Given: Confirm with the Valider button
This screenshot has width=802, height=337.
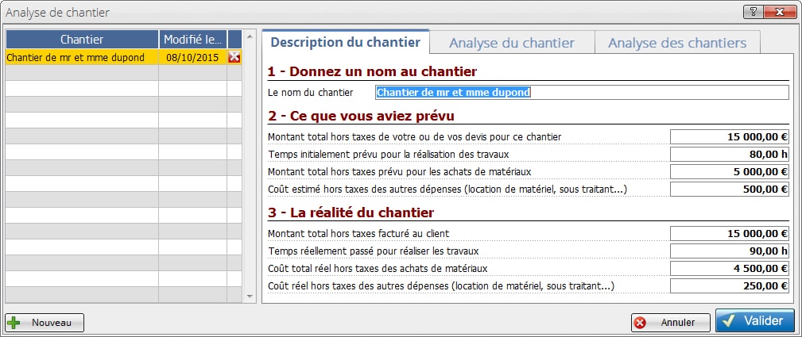Looking at the screenshot, I should (754, 321).
